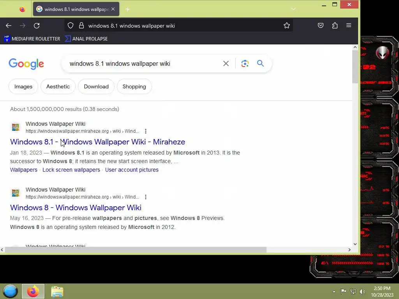Click the horizontal scrollbar thumb

click(x=136, y=250)
